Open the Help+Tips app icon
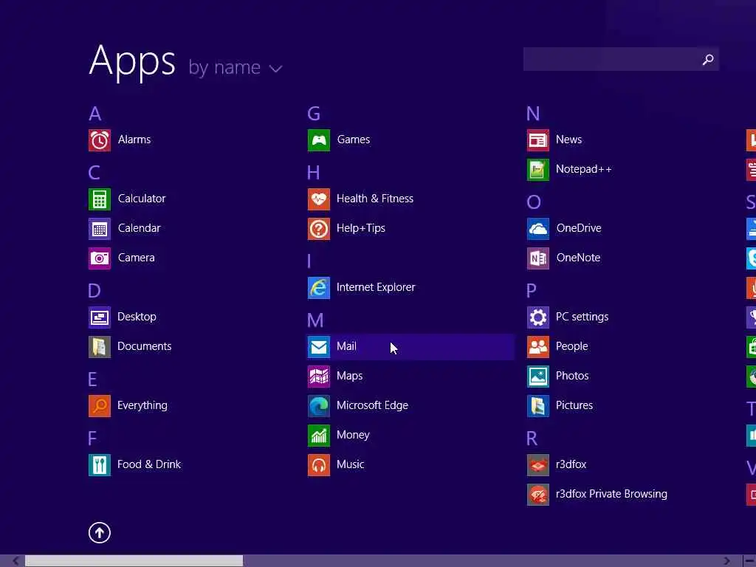This screenshot has height=567, width=756. pos(319,229)
